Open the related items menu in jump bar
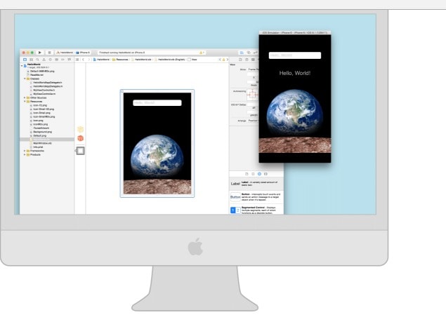 77,60
